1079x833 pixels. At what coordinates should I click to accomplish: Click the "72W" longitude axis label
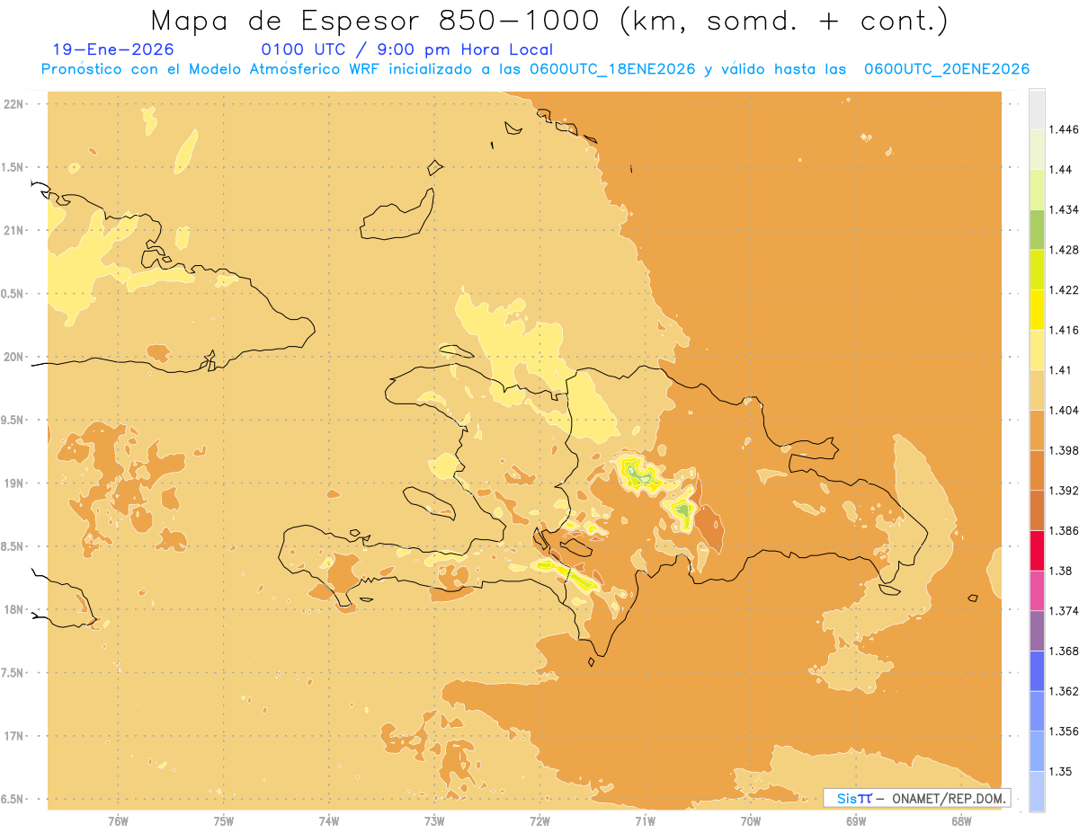coord(540,820)
